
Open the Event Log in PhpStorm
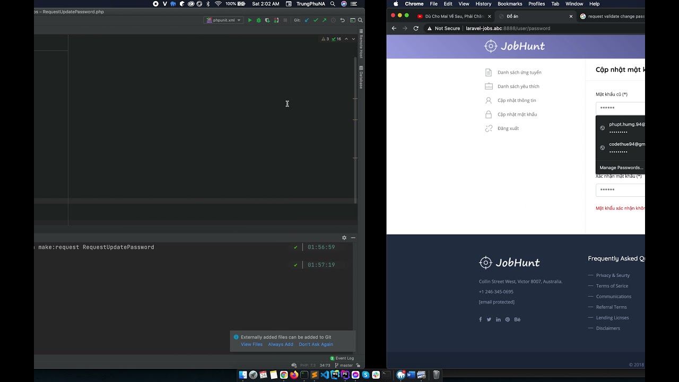tap(342, 358)
